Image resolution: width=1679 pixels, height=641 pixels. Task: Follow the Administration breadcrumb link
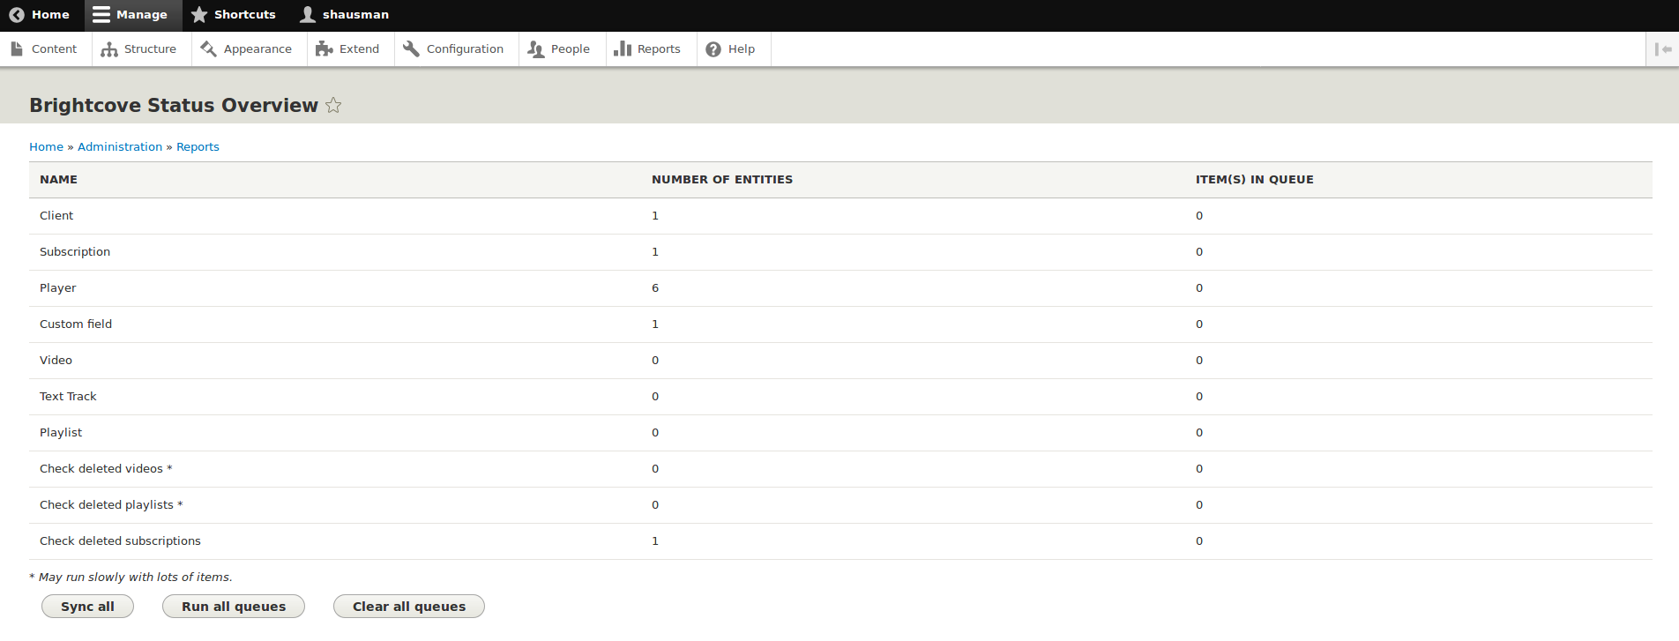tap(120, 147)
